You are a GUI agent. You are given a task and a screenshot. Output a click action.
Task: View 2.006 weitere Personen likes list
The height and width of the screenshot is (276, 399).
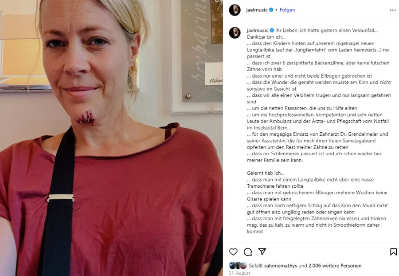[335, 265]
